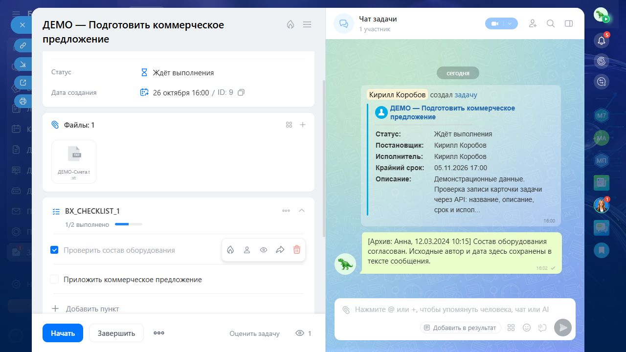Viewport: 626px width, 352px height.
Task: Add a file with the plus icon
Action: pyautogui.click(x=303, y=125)
